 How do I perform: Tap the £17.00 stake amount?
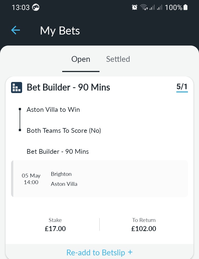[x=55, y=229]
